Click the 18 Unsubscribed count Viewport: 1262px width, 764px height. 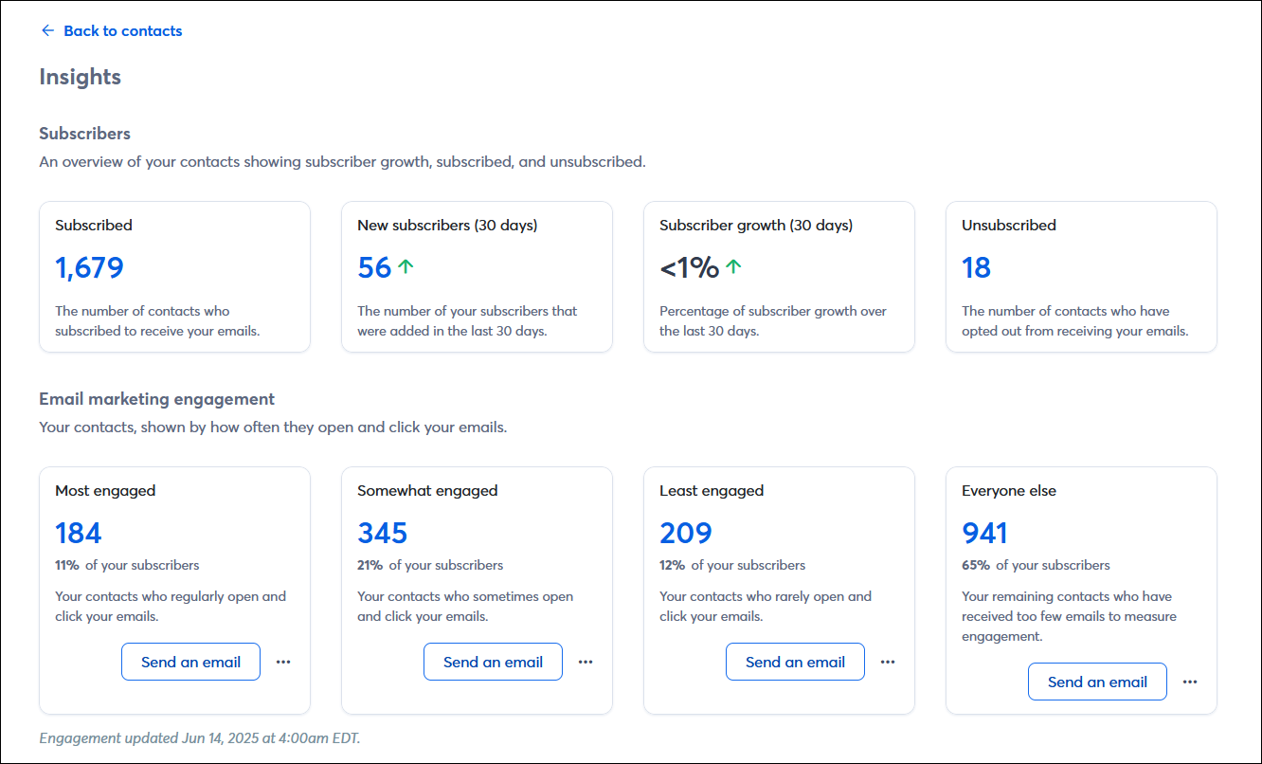coord(976,267)
